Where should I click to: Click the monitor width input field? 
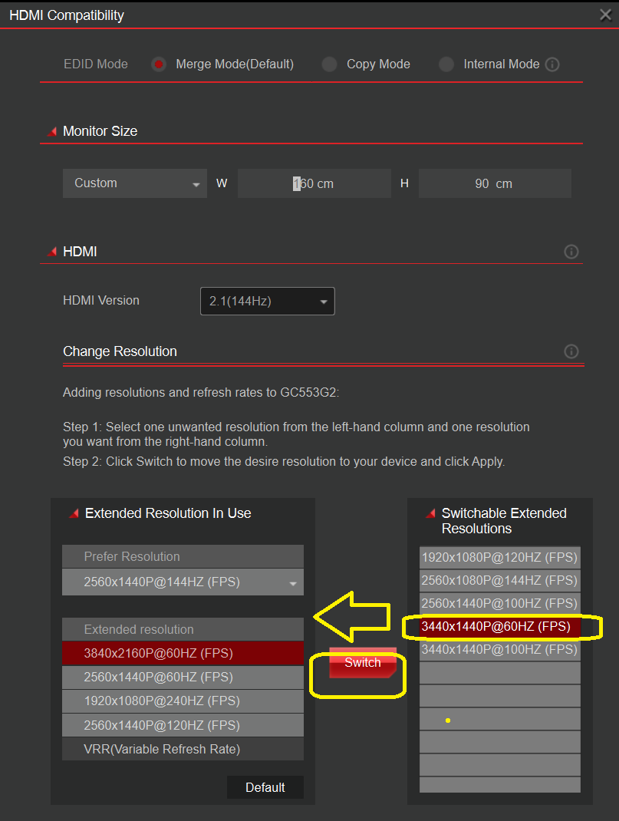[x=314, y=184]
